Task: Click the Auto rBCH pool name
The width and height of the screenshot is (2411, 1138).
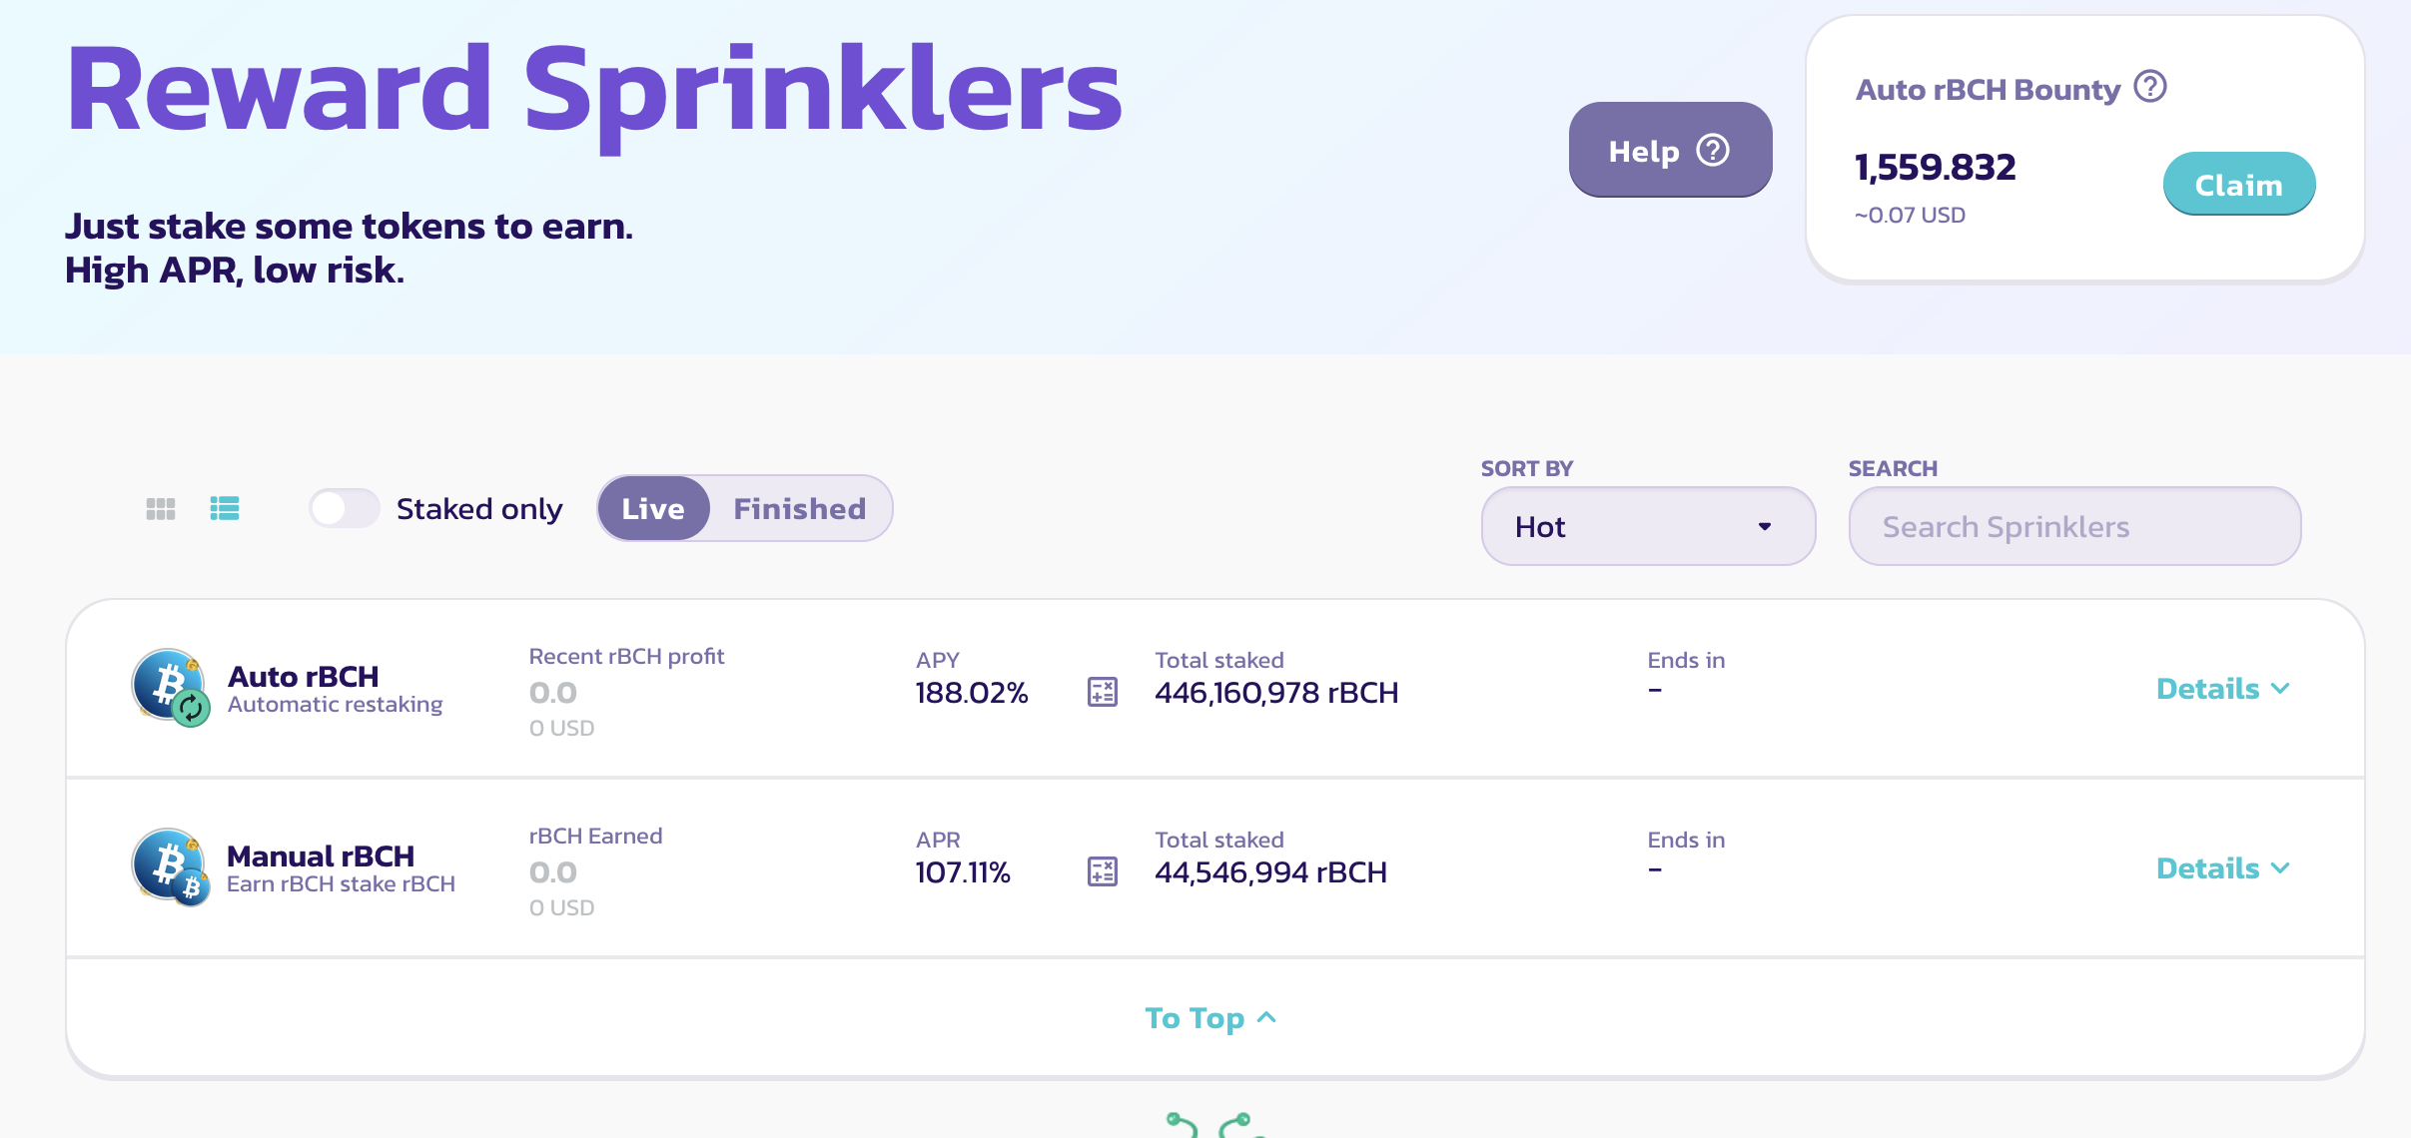Action: [304, 676]
